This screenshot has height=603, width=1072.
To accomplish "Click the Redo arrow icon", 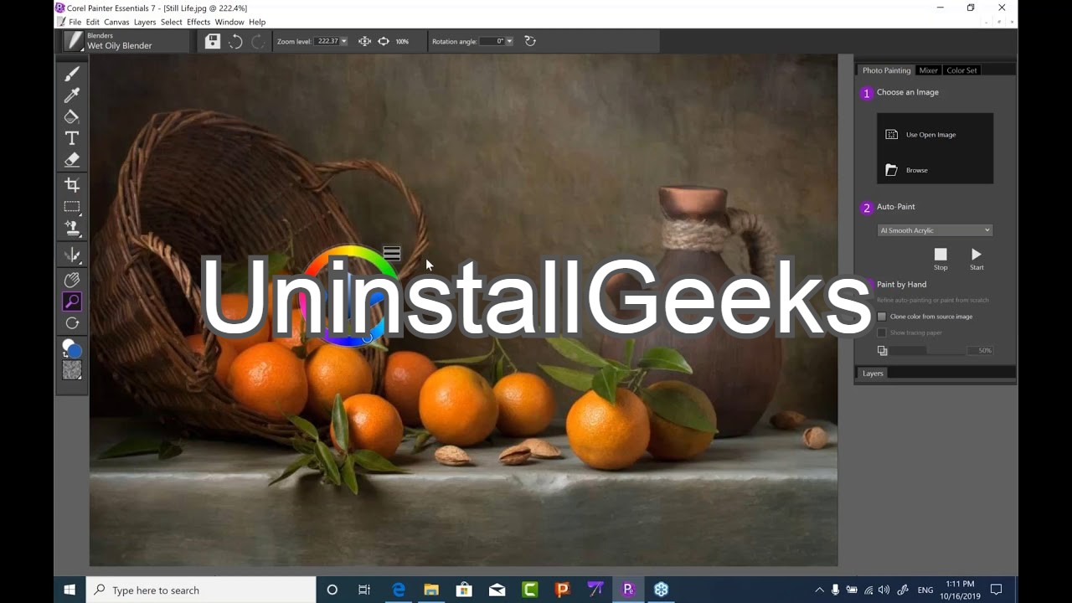I will (x=258, y=41).
